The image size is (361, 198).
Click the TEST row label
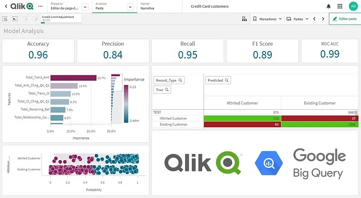click(157, 112)
